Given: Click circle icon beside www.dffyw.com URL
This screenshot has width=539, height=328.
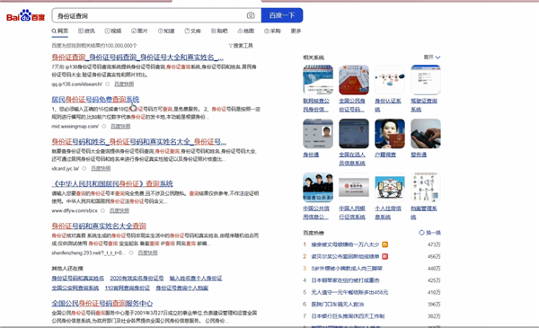Looking at the screenshot, I should (x=102, y=210).
